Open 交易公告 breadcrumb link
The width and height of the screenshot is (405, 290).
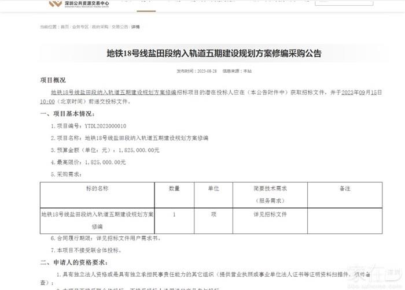point(120,27)
